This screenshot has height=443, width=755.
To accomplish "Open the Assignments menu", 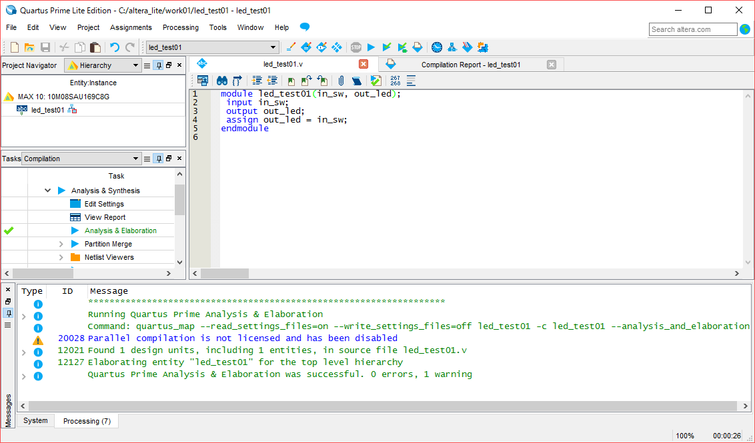I will (x=131, y=27).
